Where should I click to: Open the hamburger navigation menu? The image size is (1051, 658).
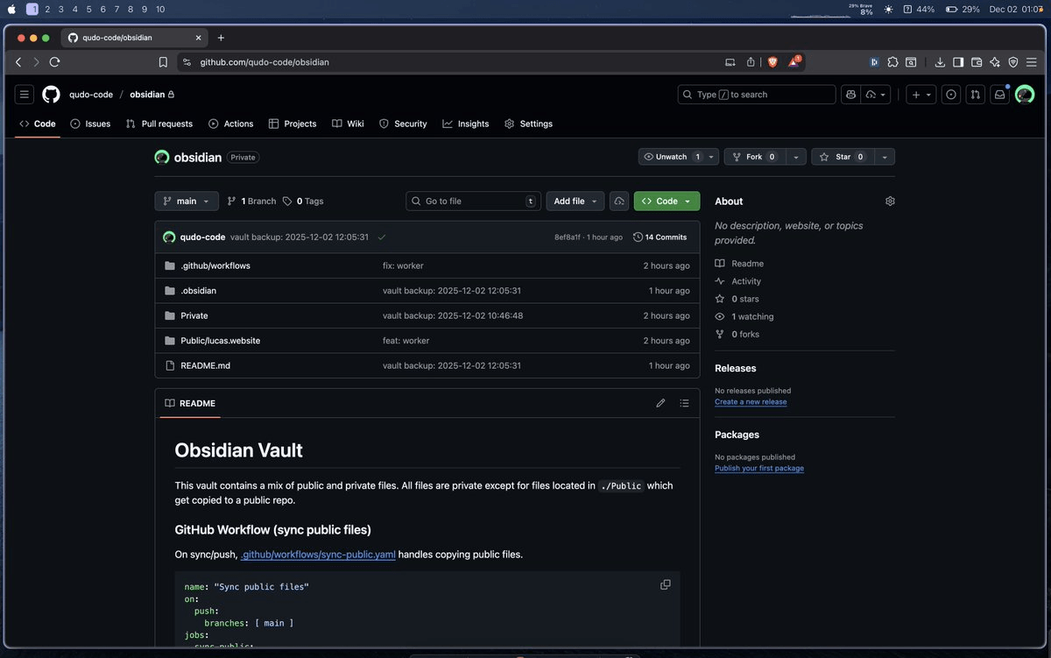[25, 95]
